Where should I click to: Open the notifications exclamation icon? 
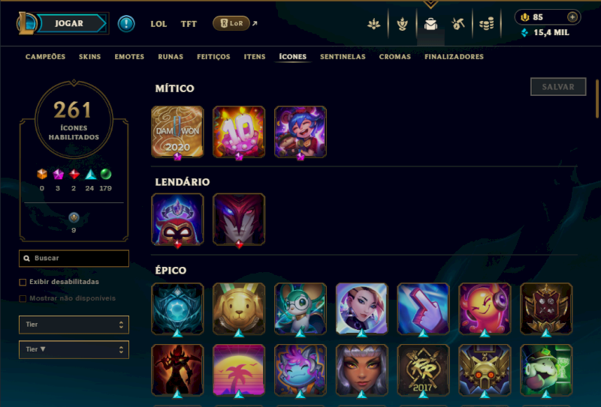(126, 24)
